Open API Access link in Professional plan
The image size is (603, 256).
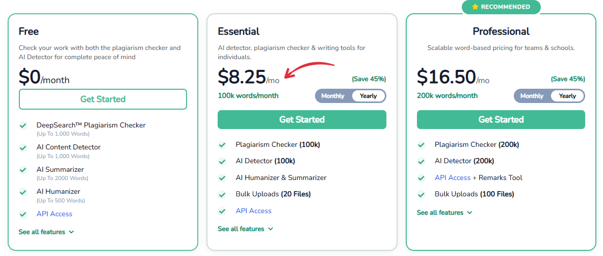[453, 178]
